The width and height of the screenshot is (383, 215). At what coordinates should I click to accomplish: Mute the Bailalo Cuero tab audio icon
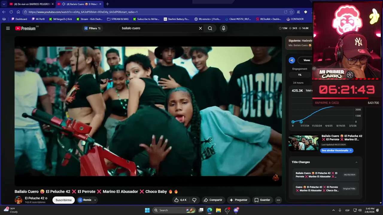tap(63, 4)
